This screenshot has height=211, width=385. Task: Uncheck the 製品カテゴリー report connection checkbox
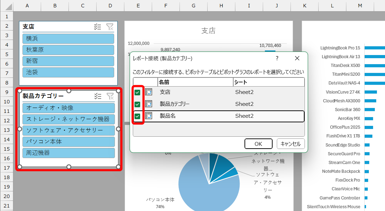pos(137,104)
